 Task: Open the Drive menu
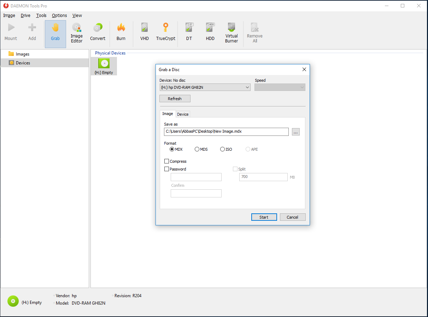point(25,16)
